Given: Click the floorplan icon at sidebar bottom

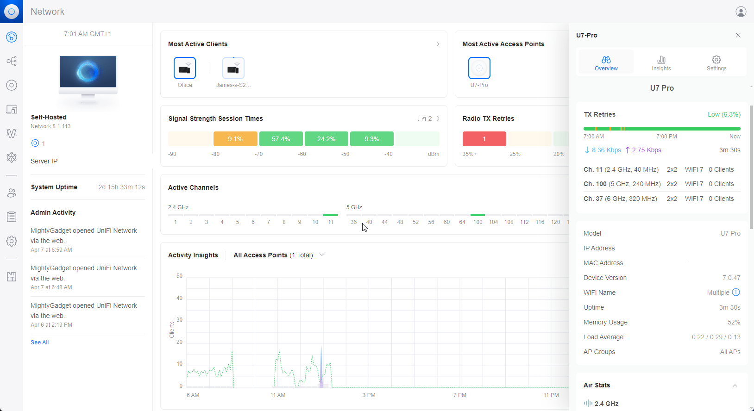Looking at the screenshot, I should 12,277.
